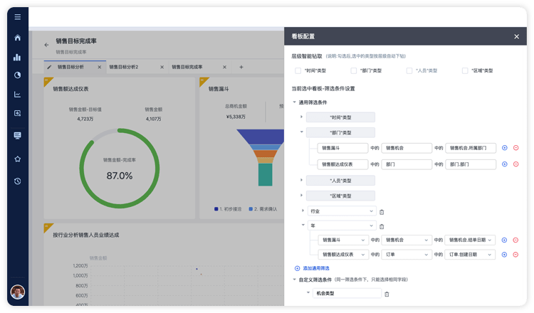
Task: Collapse the 通用筛选条件 section
Action: pos(294,102)
